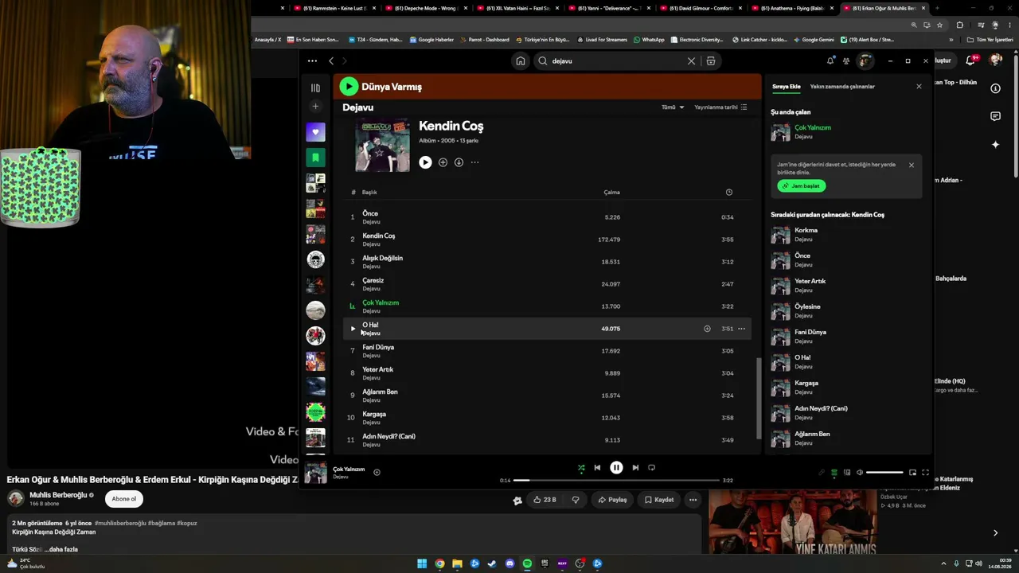The image size is (1019, 573).
Task: Toggle shuffle in the Spotify player
Action: coord(581,468)
